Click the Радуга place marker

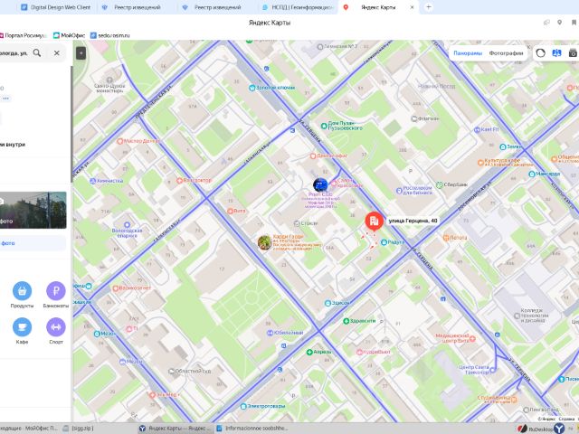pos(384,242)
